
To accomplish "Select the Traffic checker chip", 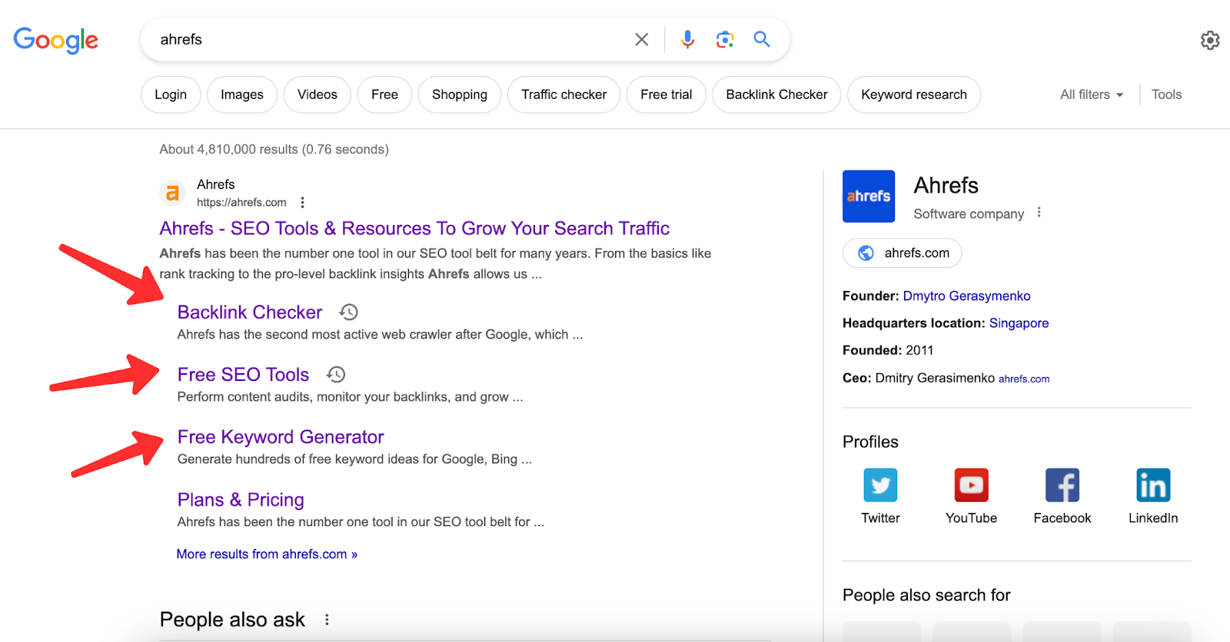I will tap(564, 94).
